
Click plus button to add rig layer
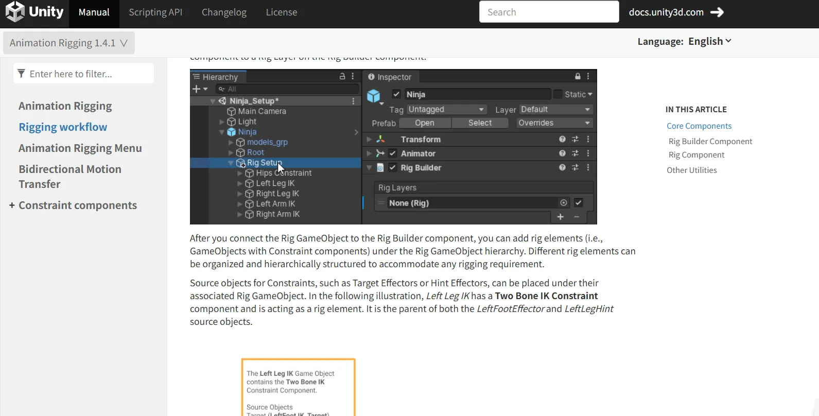561,217
